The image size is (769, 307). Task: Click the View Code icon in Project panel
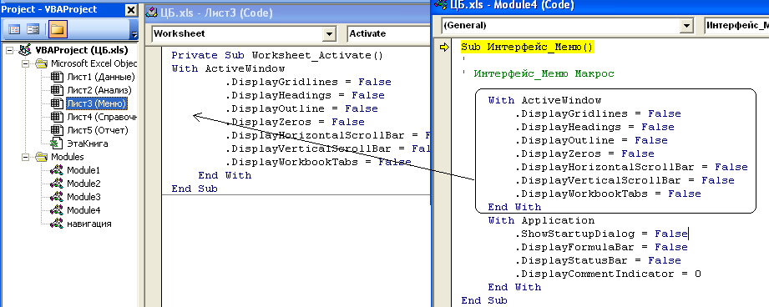[14, 30]
